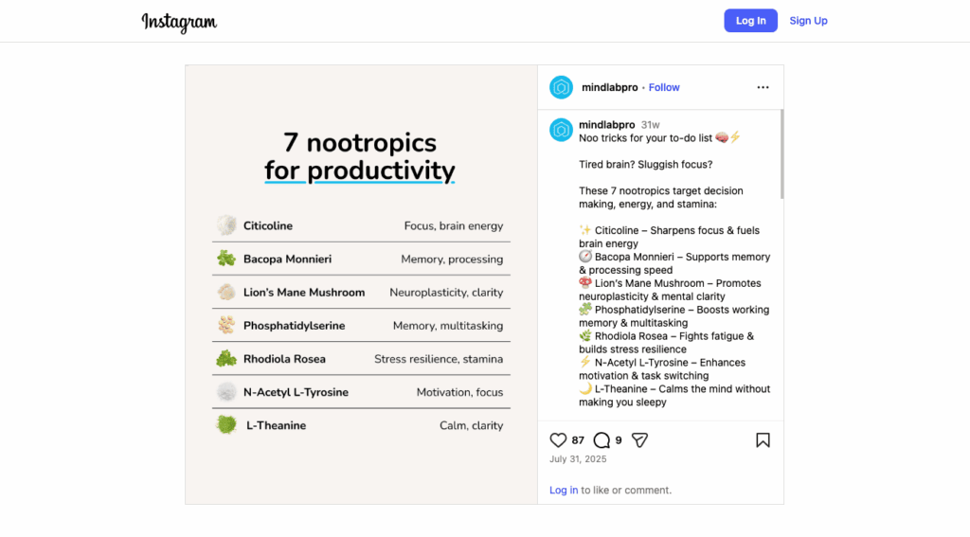Click the Instagram logo
Image resolution: width=970 pixels, height=537 pixels.
[x=179, y=22]
